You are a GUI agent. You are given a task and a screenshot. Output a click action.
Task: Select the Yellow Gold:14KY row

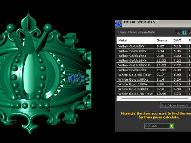click(x=154, y=56)
